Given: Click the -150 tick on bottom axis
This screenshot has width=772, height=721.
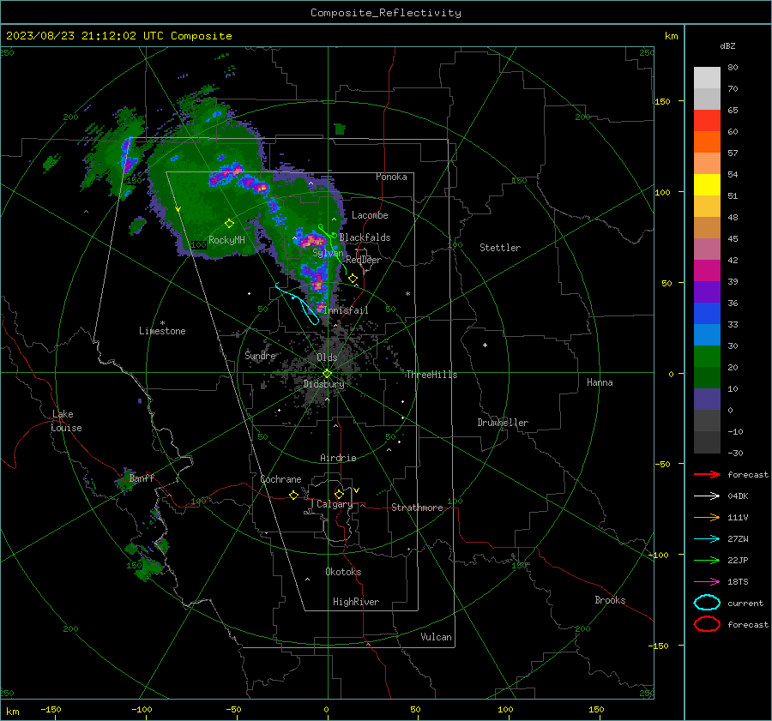Looking at the screenshot, I should point(51,709).
